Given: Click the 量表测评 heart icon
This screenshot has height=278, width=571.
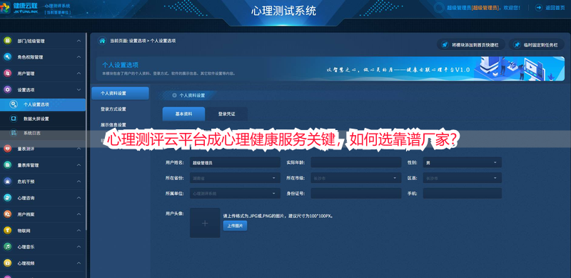Looking at the screenshot, I should pyautogui.click(x=7, y=149).
